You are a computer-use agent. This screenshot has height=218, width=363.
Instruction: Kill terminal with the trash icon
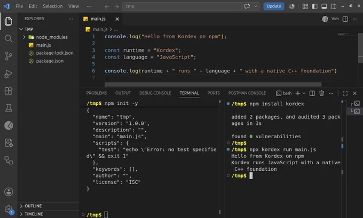(321, 93)
